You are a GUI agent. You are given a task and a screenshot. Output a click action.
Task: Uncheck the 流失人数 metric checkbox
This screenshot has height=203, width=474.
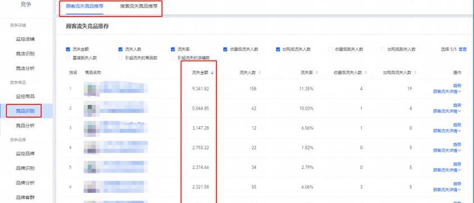[120, 49]
